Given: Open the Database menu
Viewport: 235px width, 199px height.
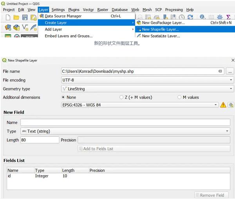Looking at the screenshot, I should (x=119, y=10).
